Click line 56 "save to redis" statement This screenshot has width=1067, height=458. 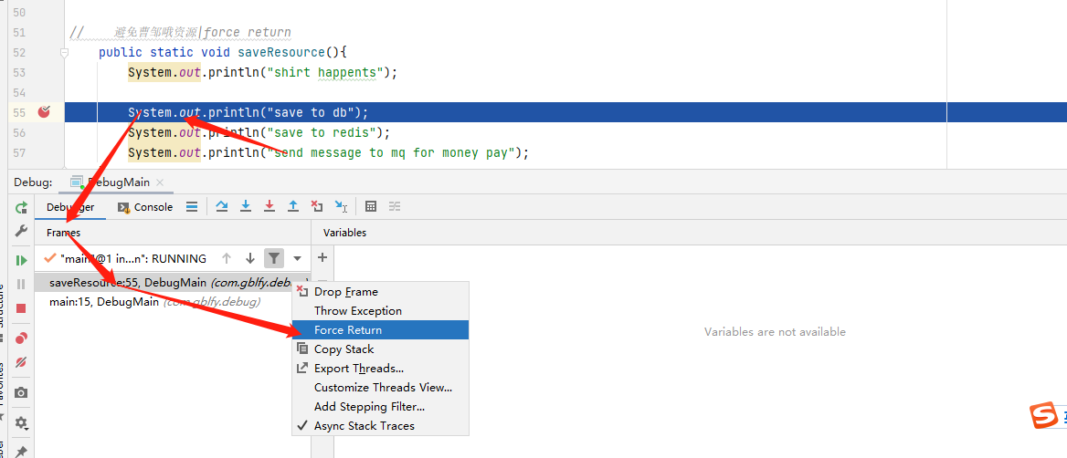259,132
